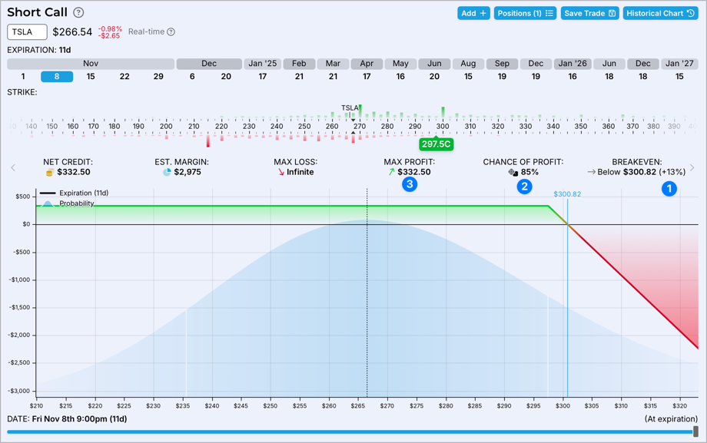Click the Fri Nov 8th 9:00pm date text
707x443 pixels.
click(79, 419)
